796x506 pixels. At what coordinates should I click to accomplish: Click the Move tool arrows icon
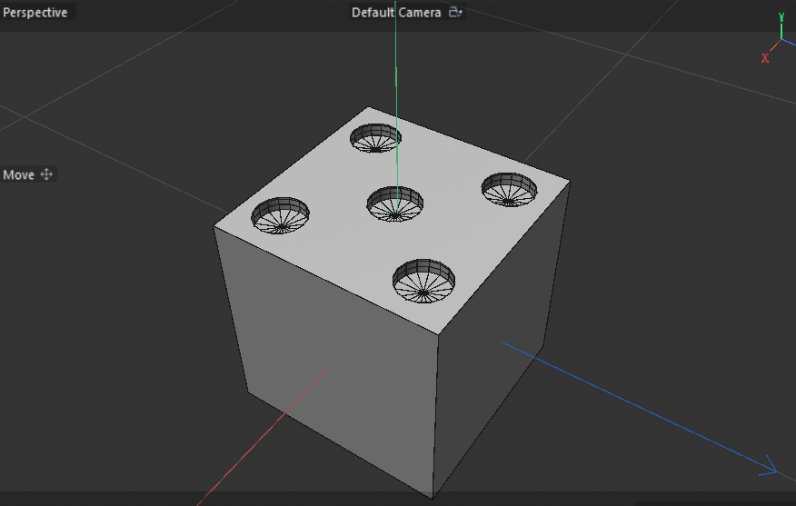click(x=46, y=174)
